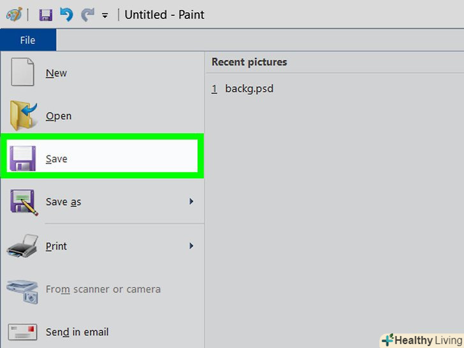This screenshot has height=348, width=464.
Task: Click the Print printer icon
Action: point(22,246)
